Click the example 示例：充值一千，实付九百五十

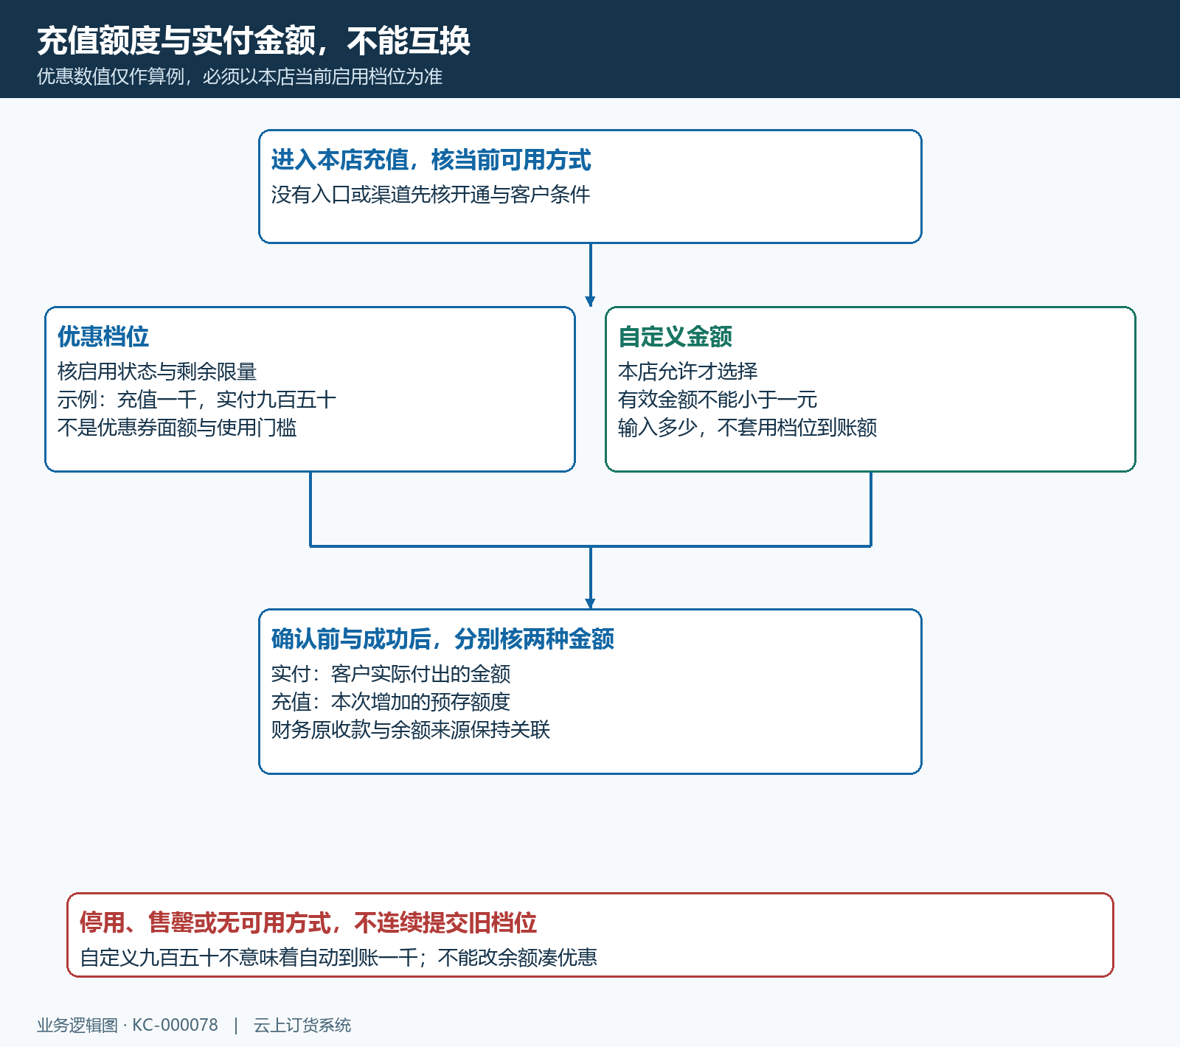197,400
